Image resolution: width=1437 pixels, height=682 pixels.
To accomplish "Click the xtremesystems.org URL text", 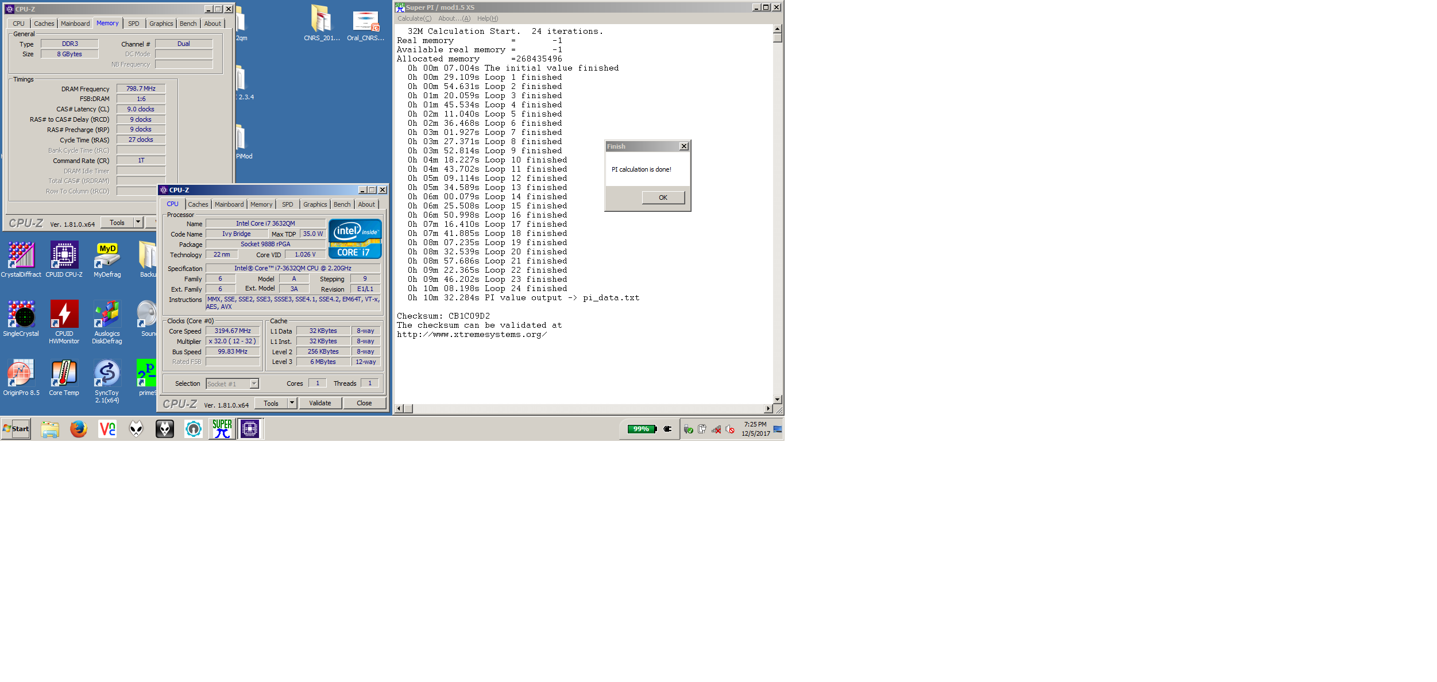I will (472, 334).
